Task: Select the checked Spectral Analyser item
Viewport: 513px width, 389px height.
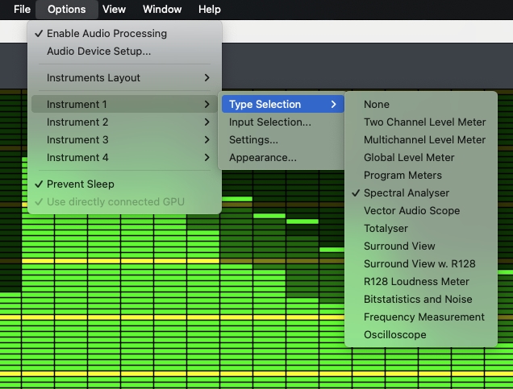Action: [421, 193]
